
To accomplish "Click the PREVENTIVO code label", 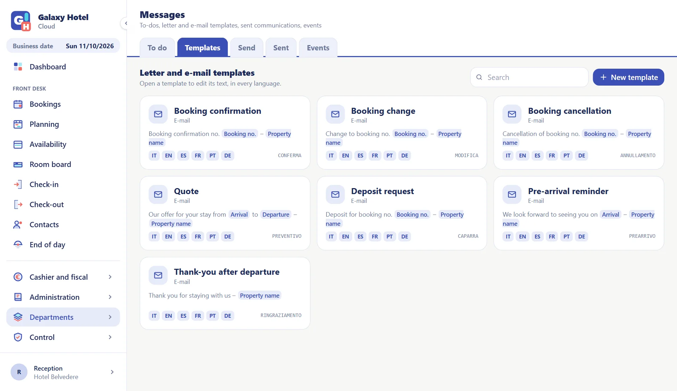I will 287,236.
